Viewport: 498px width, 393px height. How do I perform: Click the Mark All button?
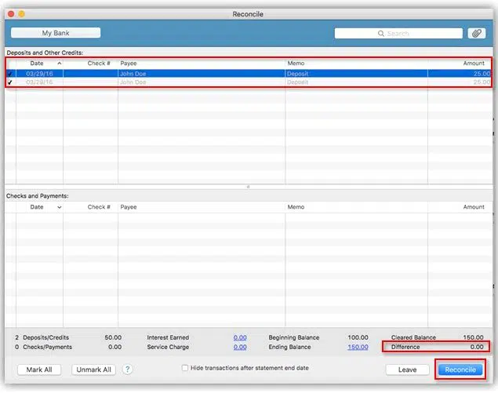pyautogui.click(x=39, y=369)
